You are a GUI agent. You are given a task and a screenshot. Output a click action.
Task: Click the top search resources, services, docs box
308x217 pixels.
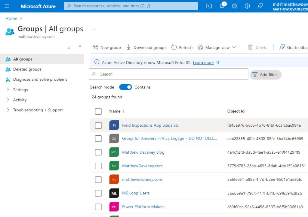coord(131,6)
